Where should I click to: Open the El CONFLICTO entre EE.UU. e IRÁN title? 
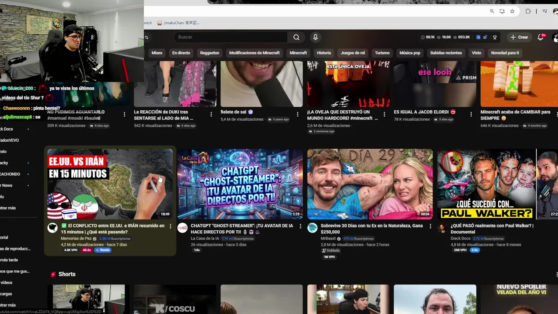click(113, 229)
